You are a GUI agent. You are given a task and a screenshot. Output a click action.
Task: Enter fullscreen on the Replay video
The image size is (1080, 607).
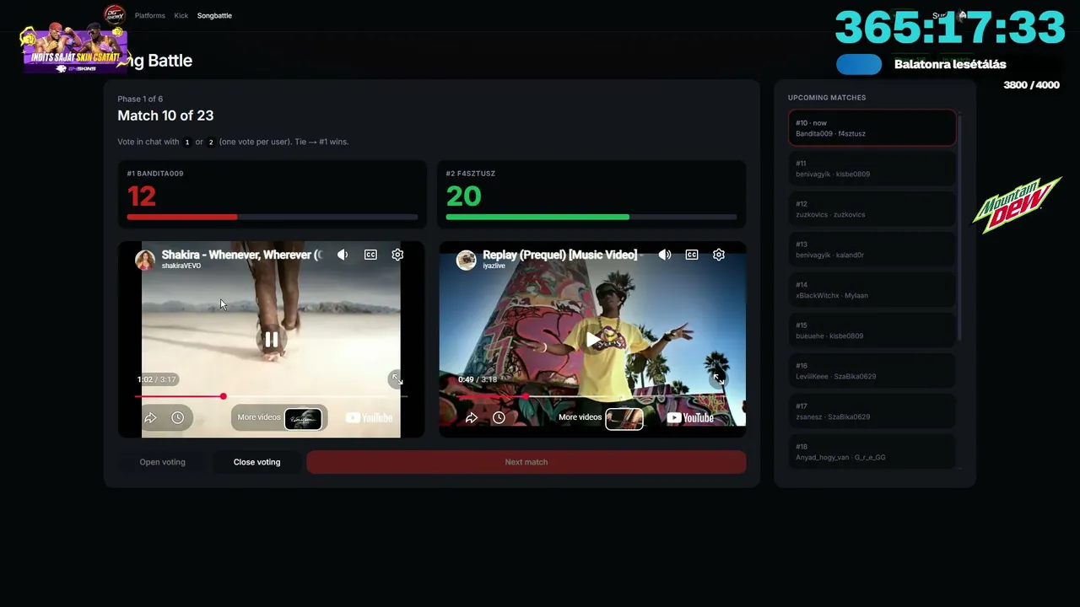717,379
